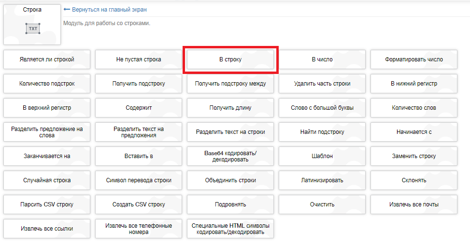This screenshot has height=248, width=470.
Task: Open the 'В нижний регистр' action
Action: [x=414, y=84]
